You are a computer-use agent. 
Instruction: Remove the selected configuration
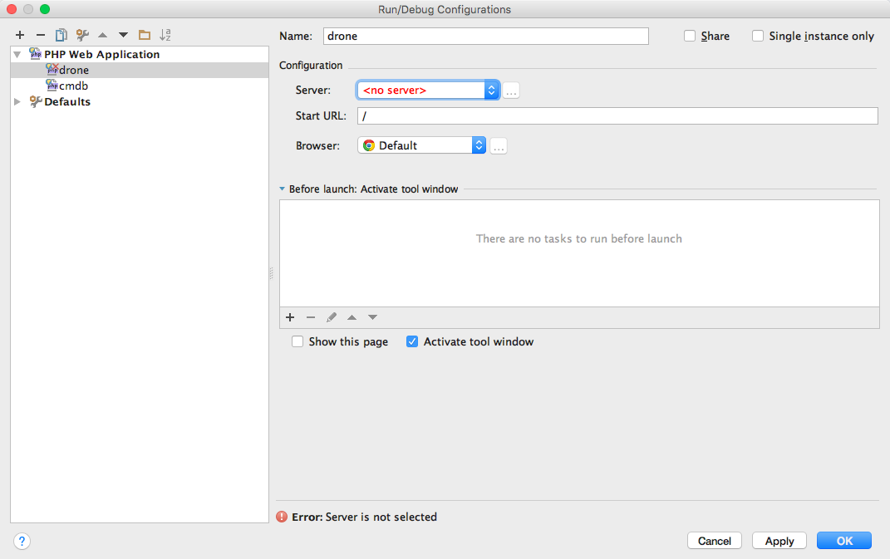(40, 35)
